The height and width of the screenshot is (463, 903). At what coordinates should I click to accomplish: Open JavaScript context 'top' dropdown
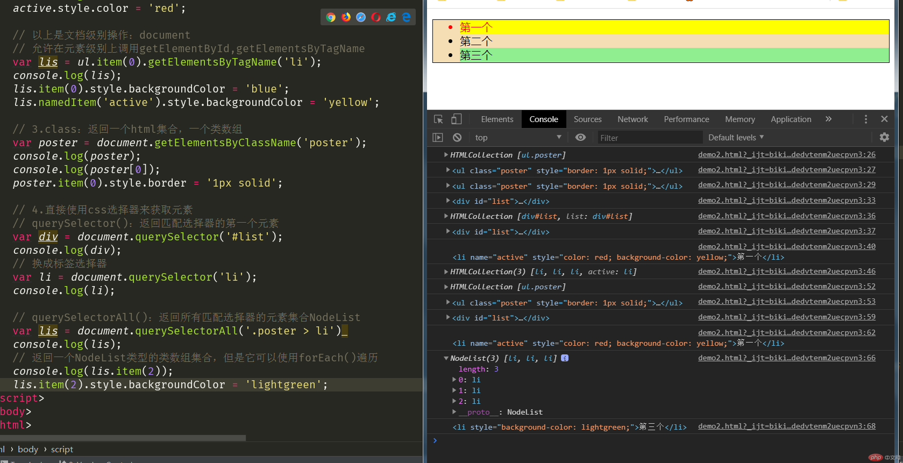[518, 138]
